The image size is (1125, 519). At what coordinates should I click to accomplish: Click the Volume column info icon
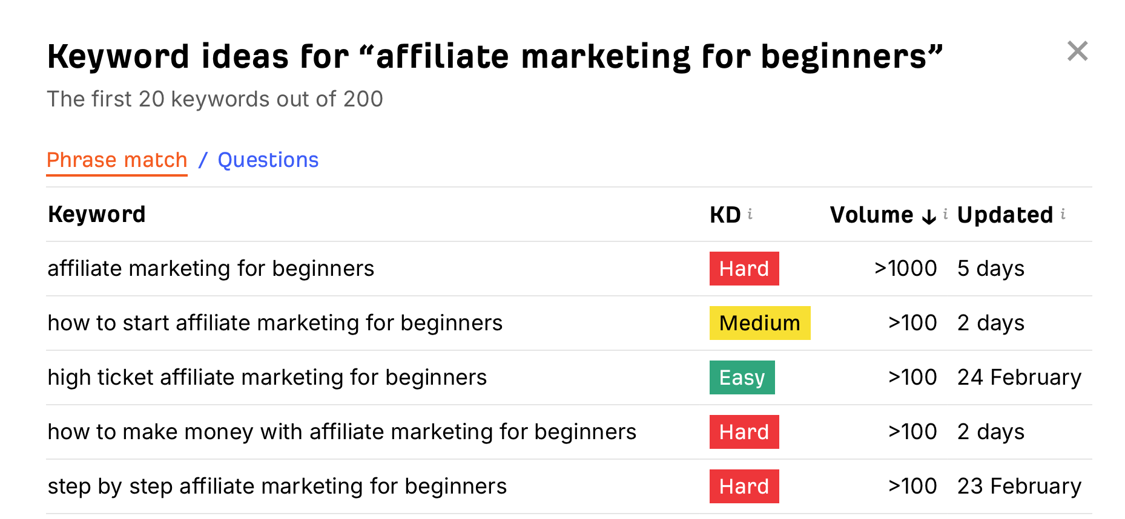(945, 213)
